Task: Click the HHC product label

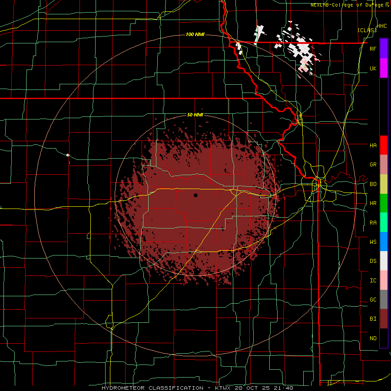Action: (381, 26)
